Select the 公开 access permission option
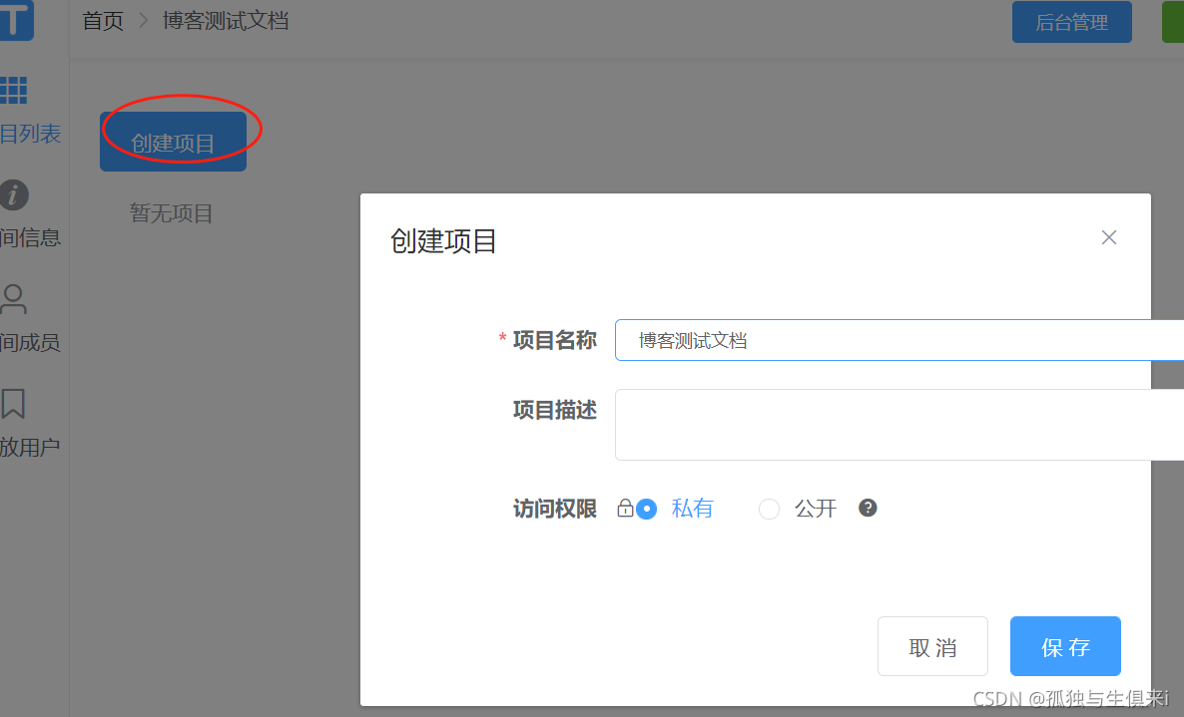Image resolution: width=1184 pixels, height=717 pixels. point(769,509)
